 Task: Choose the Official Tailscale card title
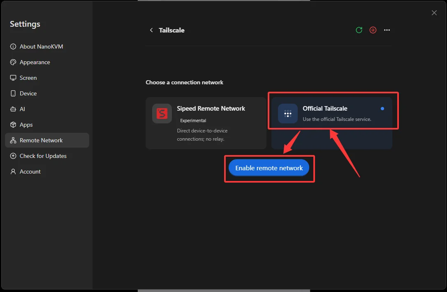tap(325, 108)
